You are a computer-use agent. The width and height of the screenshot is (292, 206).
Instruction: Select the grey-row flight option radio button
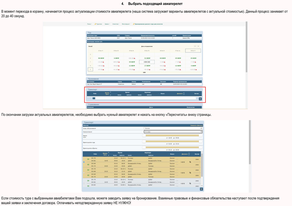tap(84, 183)
